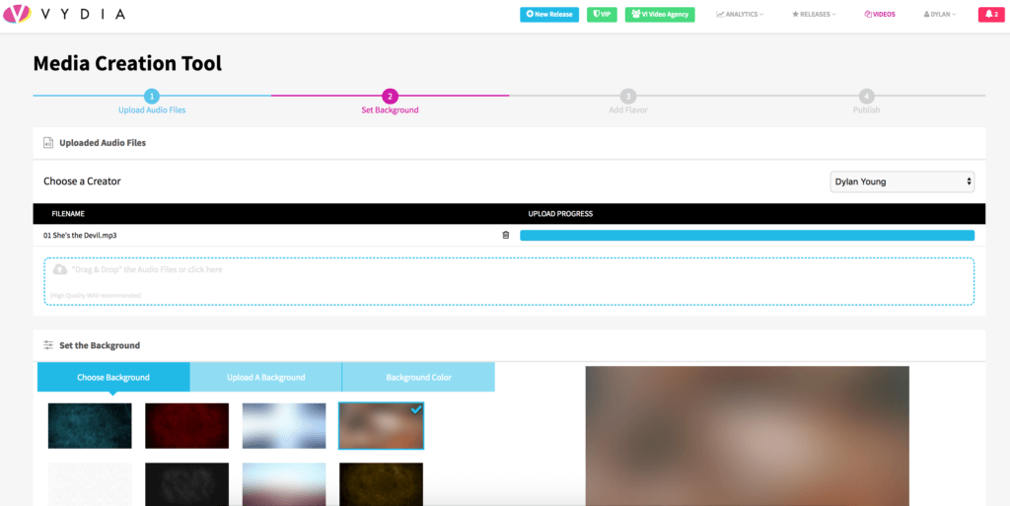Viewport: 1010px width, 506px height.
Task: Click the Set the Background sliders icon
Action: (x=48, y=345)
